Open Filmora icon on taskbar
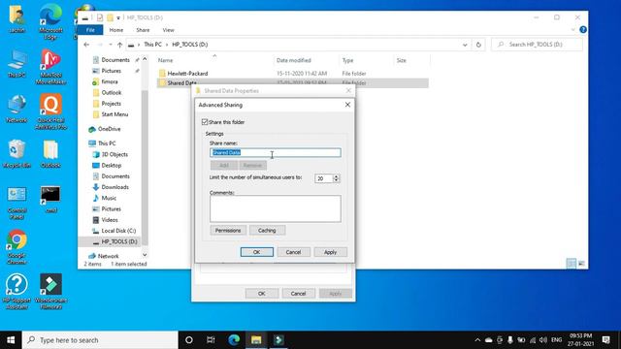Viewport: 621px width, 349px height. click(x=278, y=340)
